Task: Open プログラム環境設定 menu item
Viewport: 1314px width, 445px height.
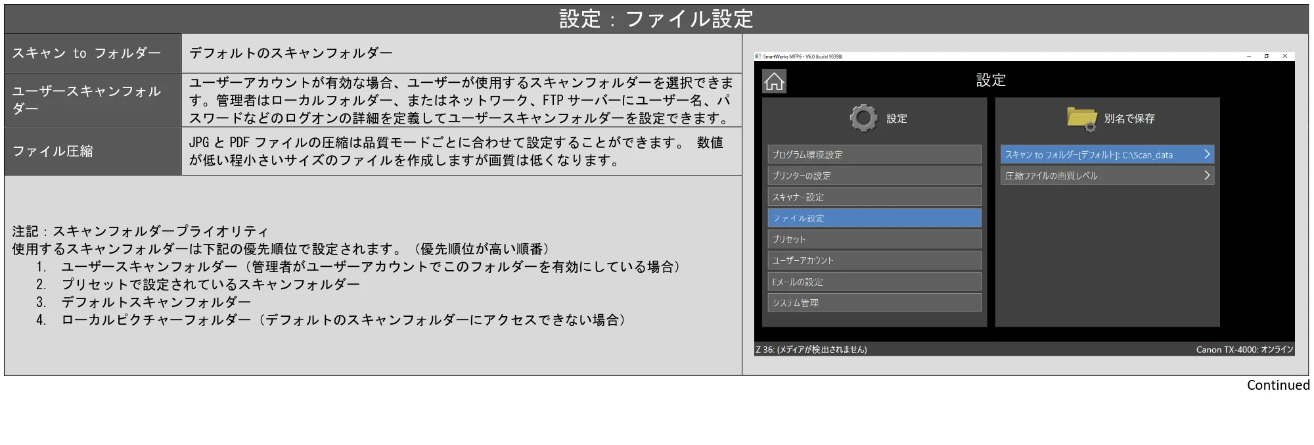Action: (874, 154)
